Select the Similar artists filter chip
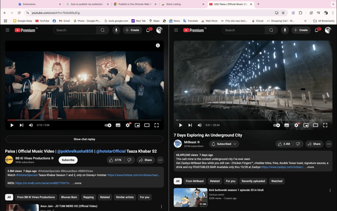This screenshot has width=337, height=211. coord(125,197)
